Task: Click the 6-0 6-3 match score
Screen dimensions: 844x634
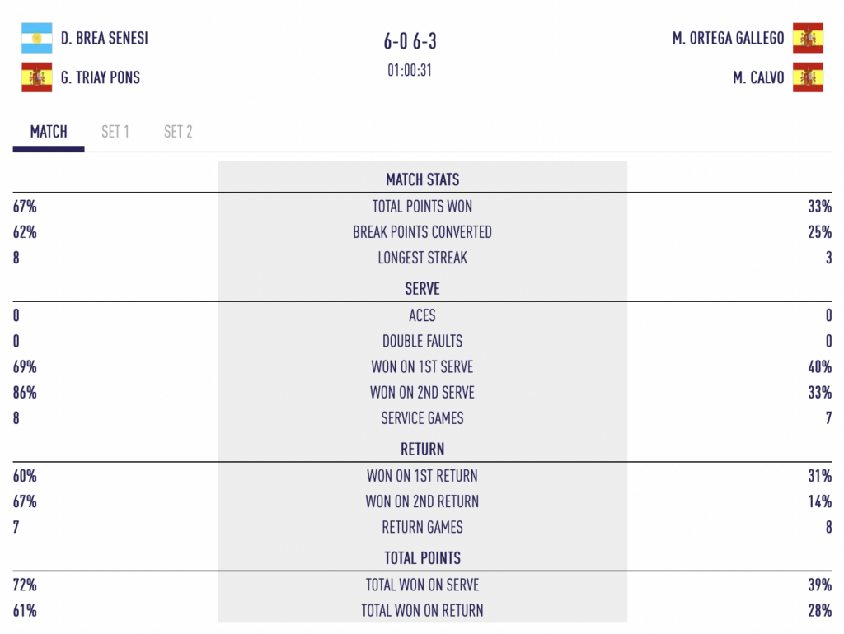Action: tap(410, 41)
